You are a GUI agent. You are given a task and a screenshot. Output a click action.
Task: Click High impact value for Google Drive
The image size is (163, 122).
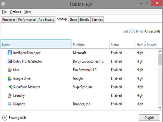pyautogui.click(x=140, y=79)
